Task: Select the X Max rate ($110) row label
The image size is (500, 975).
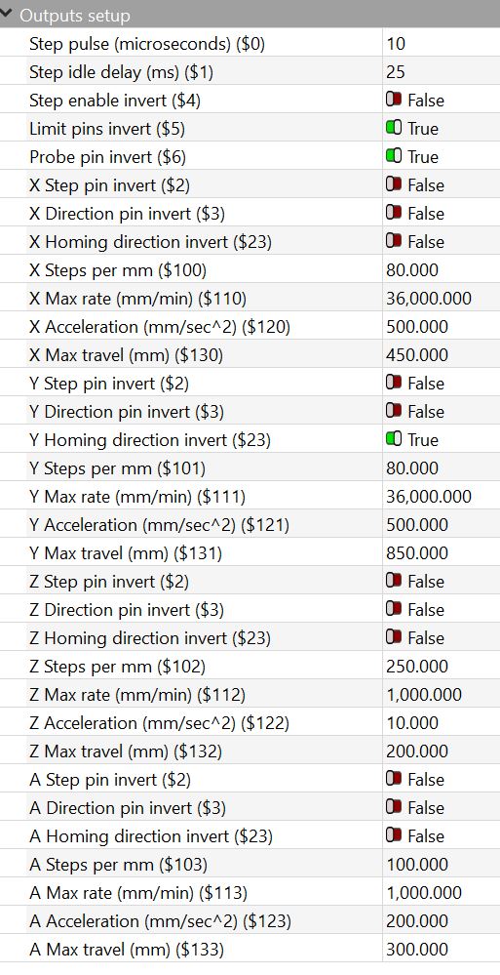Action: point(137,299)
